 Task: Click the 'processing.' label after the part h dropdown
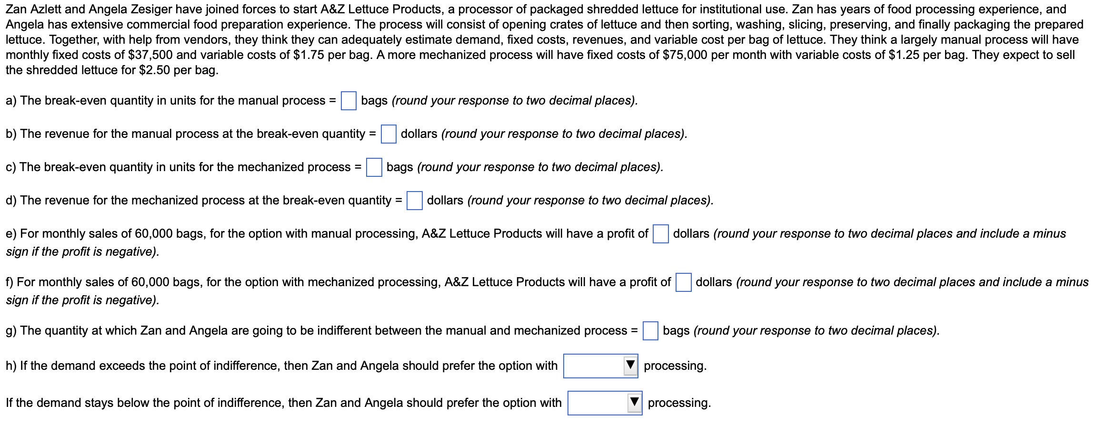[675, 366]
